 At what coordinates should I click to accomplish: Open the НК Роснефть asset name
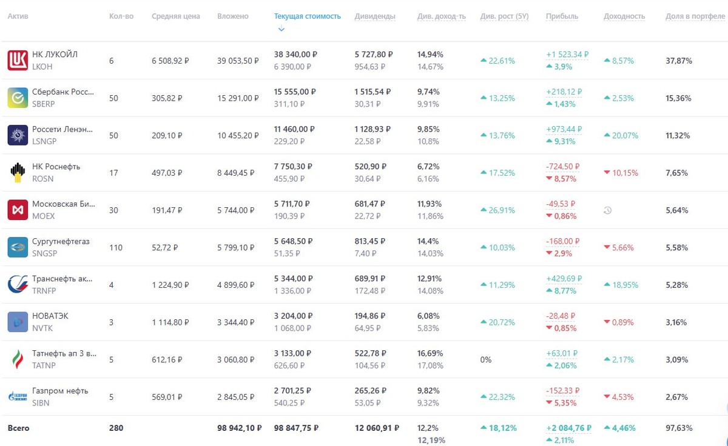(x=56, y=167)
